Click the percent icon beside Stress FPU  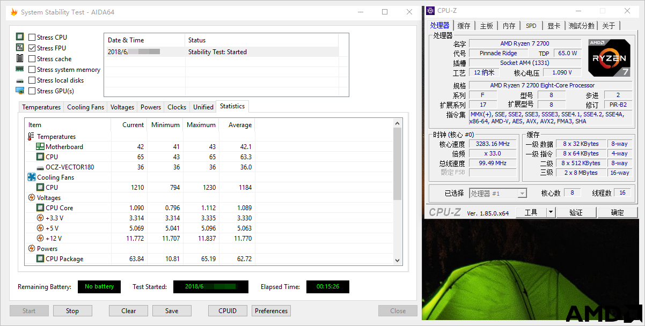coord(20,48)
